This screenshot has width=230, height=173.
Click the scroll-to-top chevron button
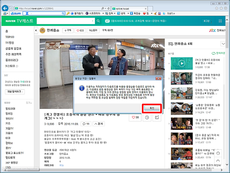pos(218,161)
